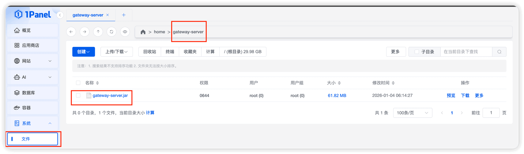Click the home icon in path bar
Image resolution: width=524 pixels, height=154 pixels.
(143, 32)
